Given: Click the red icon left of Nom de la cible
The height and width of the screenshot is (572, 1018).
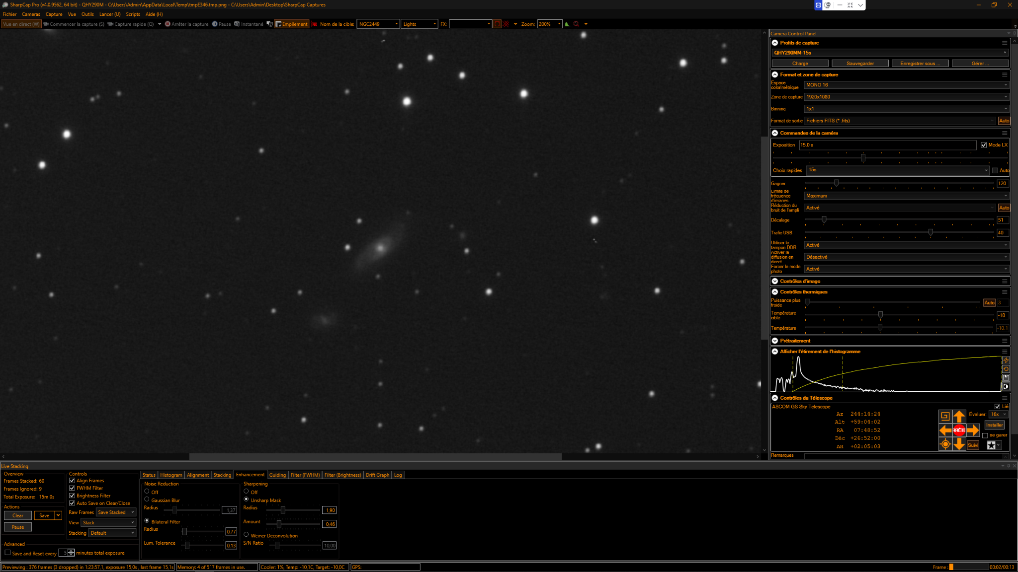Looking at the screenshot, I should (x=314, y=24).
